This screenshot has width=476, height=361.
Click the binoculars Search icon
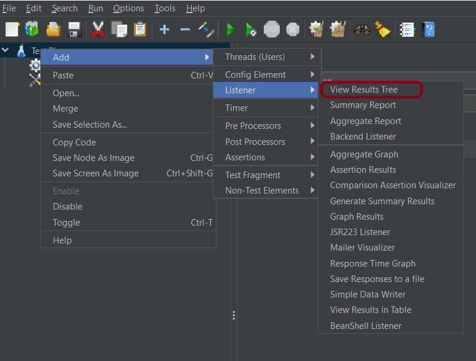tap(362, 29)
